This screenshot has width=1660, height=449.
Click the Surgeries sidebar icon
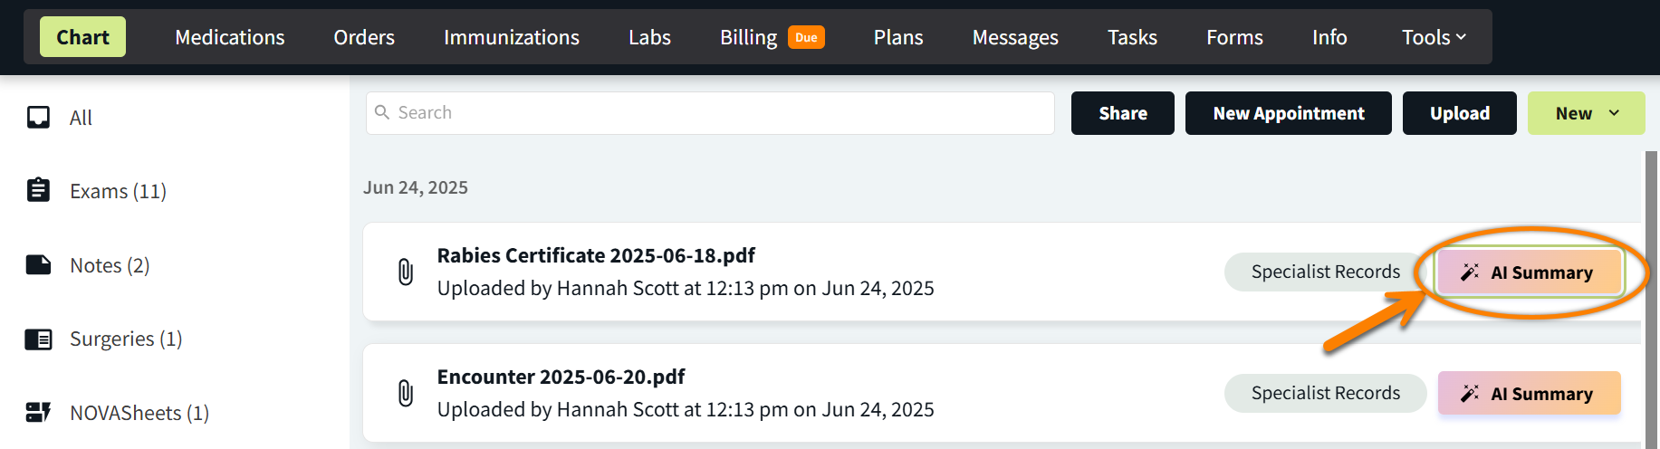point(38,339)
